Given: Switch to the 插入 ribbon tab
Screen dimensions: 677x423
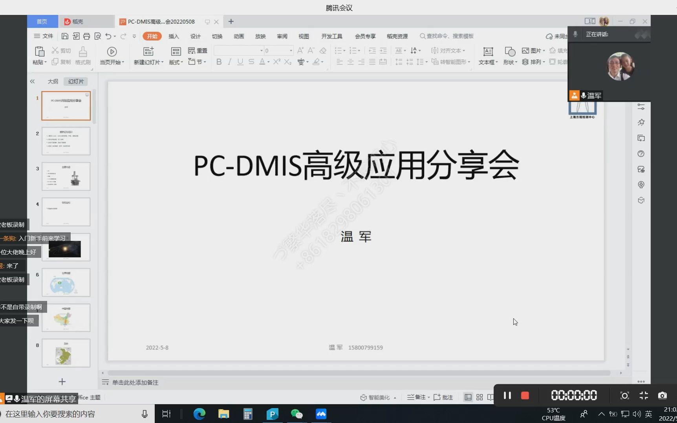Looking at the screenshot, I should pos(174,36).
